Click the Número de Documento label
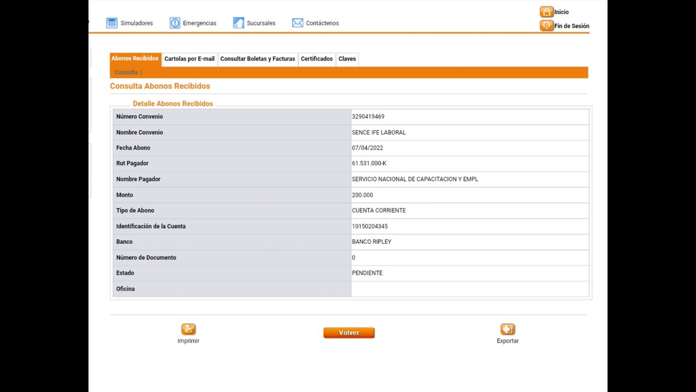This screenshot has height=392, width=696. (146, 257)
